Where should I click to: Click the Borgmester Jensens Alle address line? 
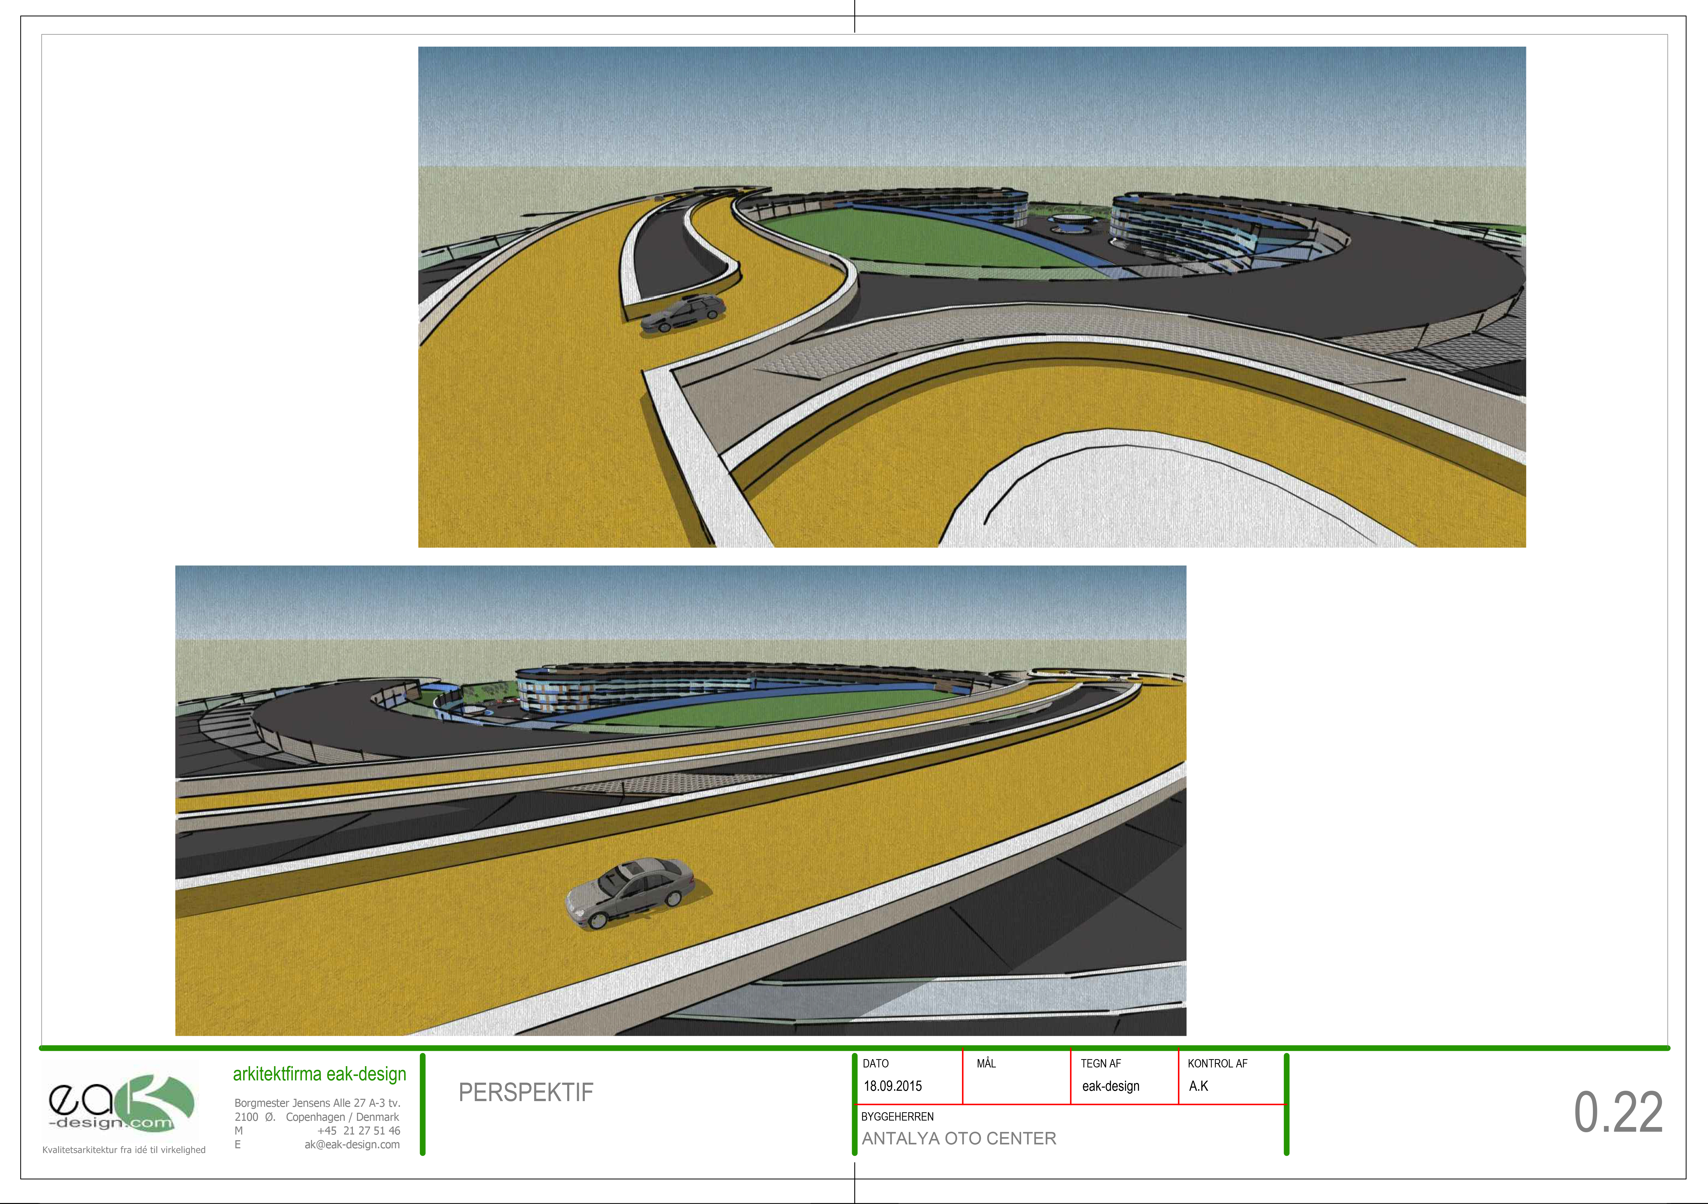click(x=318, y=1103)
